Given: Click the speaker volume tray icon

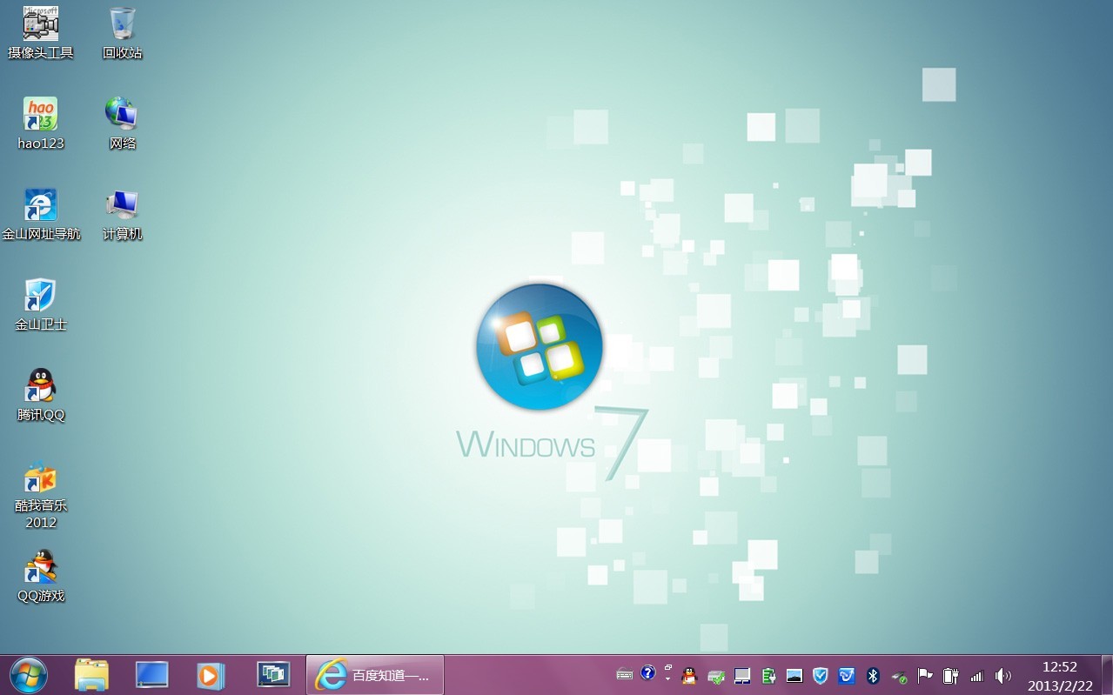Looking at the screenshot, I should point(1003,676).
